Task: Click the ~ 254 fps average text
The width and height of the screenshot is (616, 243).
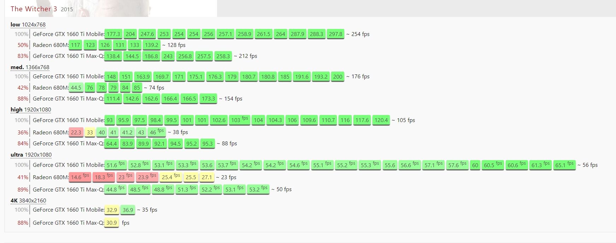Action: click(x=358, y=34)
